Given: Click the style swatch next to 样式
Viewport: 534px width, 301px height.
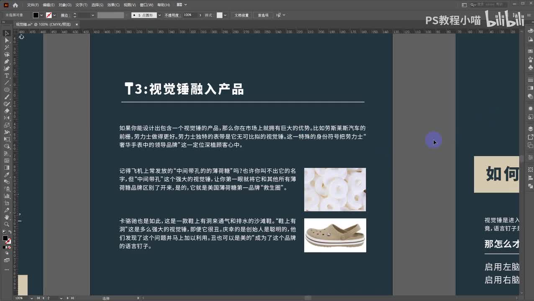Looking at the screenshot, I should click(219, 15).
